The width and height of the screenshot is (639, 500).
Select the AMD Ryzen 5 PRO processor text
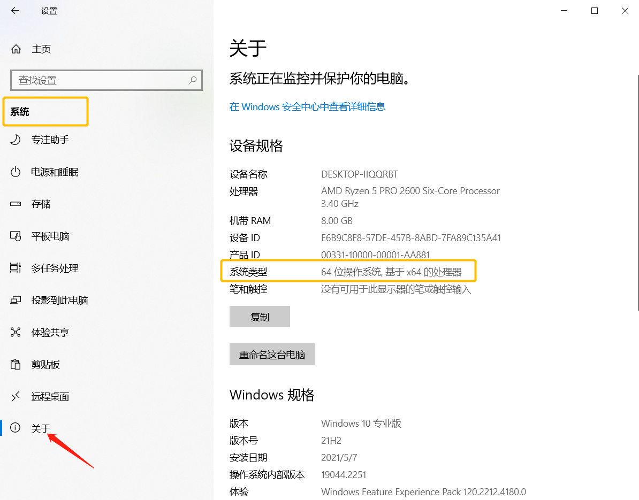tap(410, 197)
